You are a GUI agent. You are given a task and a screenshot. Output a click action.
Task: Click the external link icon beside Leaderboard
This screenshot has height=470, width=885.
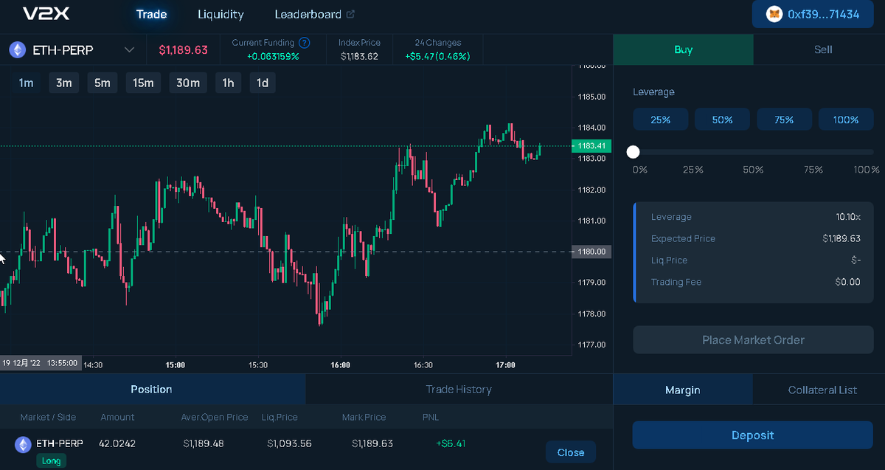point(350,14)
